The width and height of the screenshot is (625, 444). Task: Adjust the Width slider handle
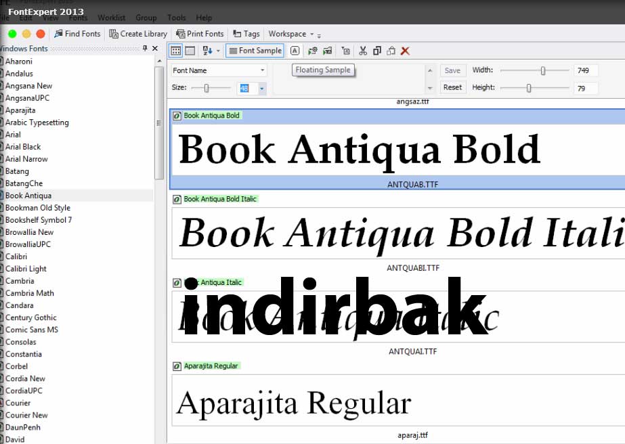[x=542, y=70]
